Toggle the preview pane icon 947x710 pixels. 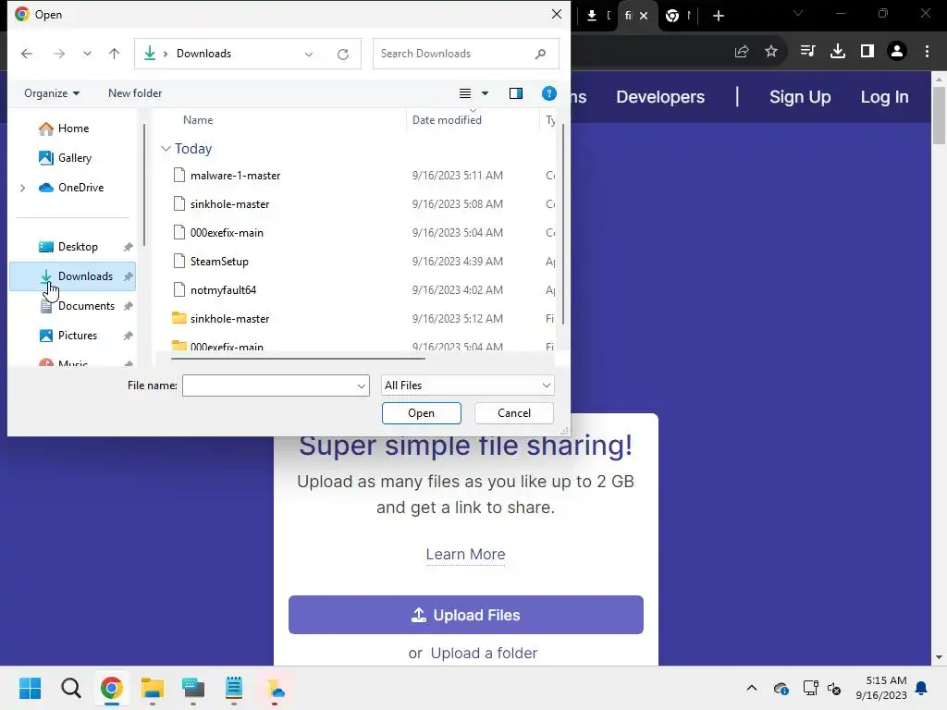click(516, 93)
